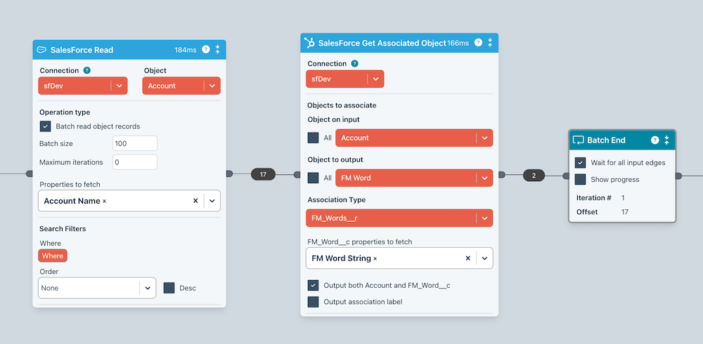703x344 pixels.
Task: Click the Salesforce cloud icon in SalesForce Read header
Action: 41,50
